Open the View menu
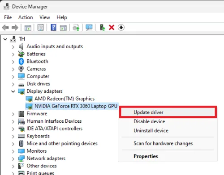This screenshot has width=224, height=175. 45,17
